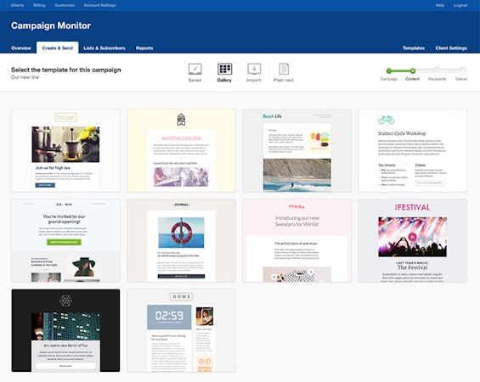Open Client Settings
The height and width of the screenshot is (382, 480).
pos(451,48)
